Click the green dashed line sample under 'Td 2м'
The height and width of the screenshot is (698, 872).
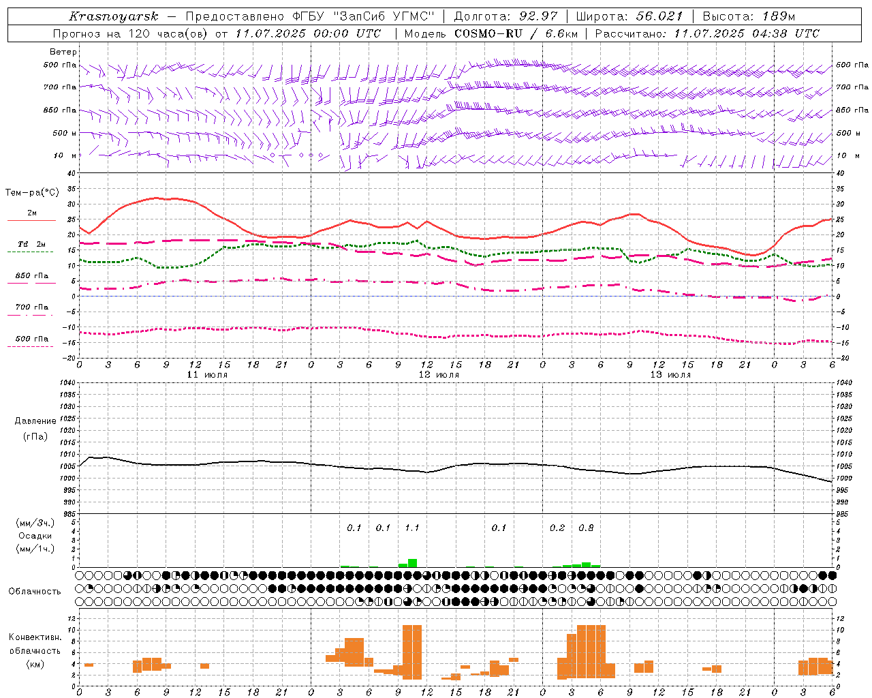pyautogui.click(x=30, y=252)
